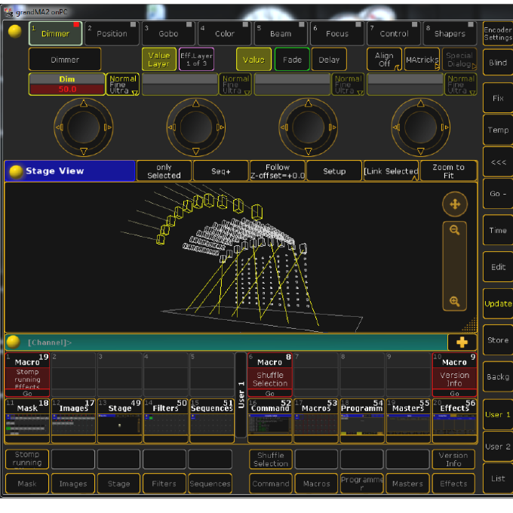Click the yellow plus icon beside command line

tap(462, 342)
